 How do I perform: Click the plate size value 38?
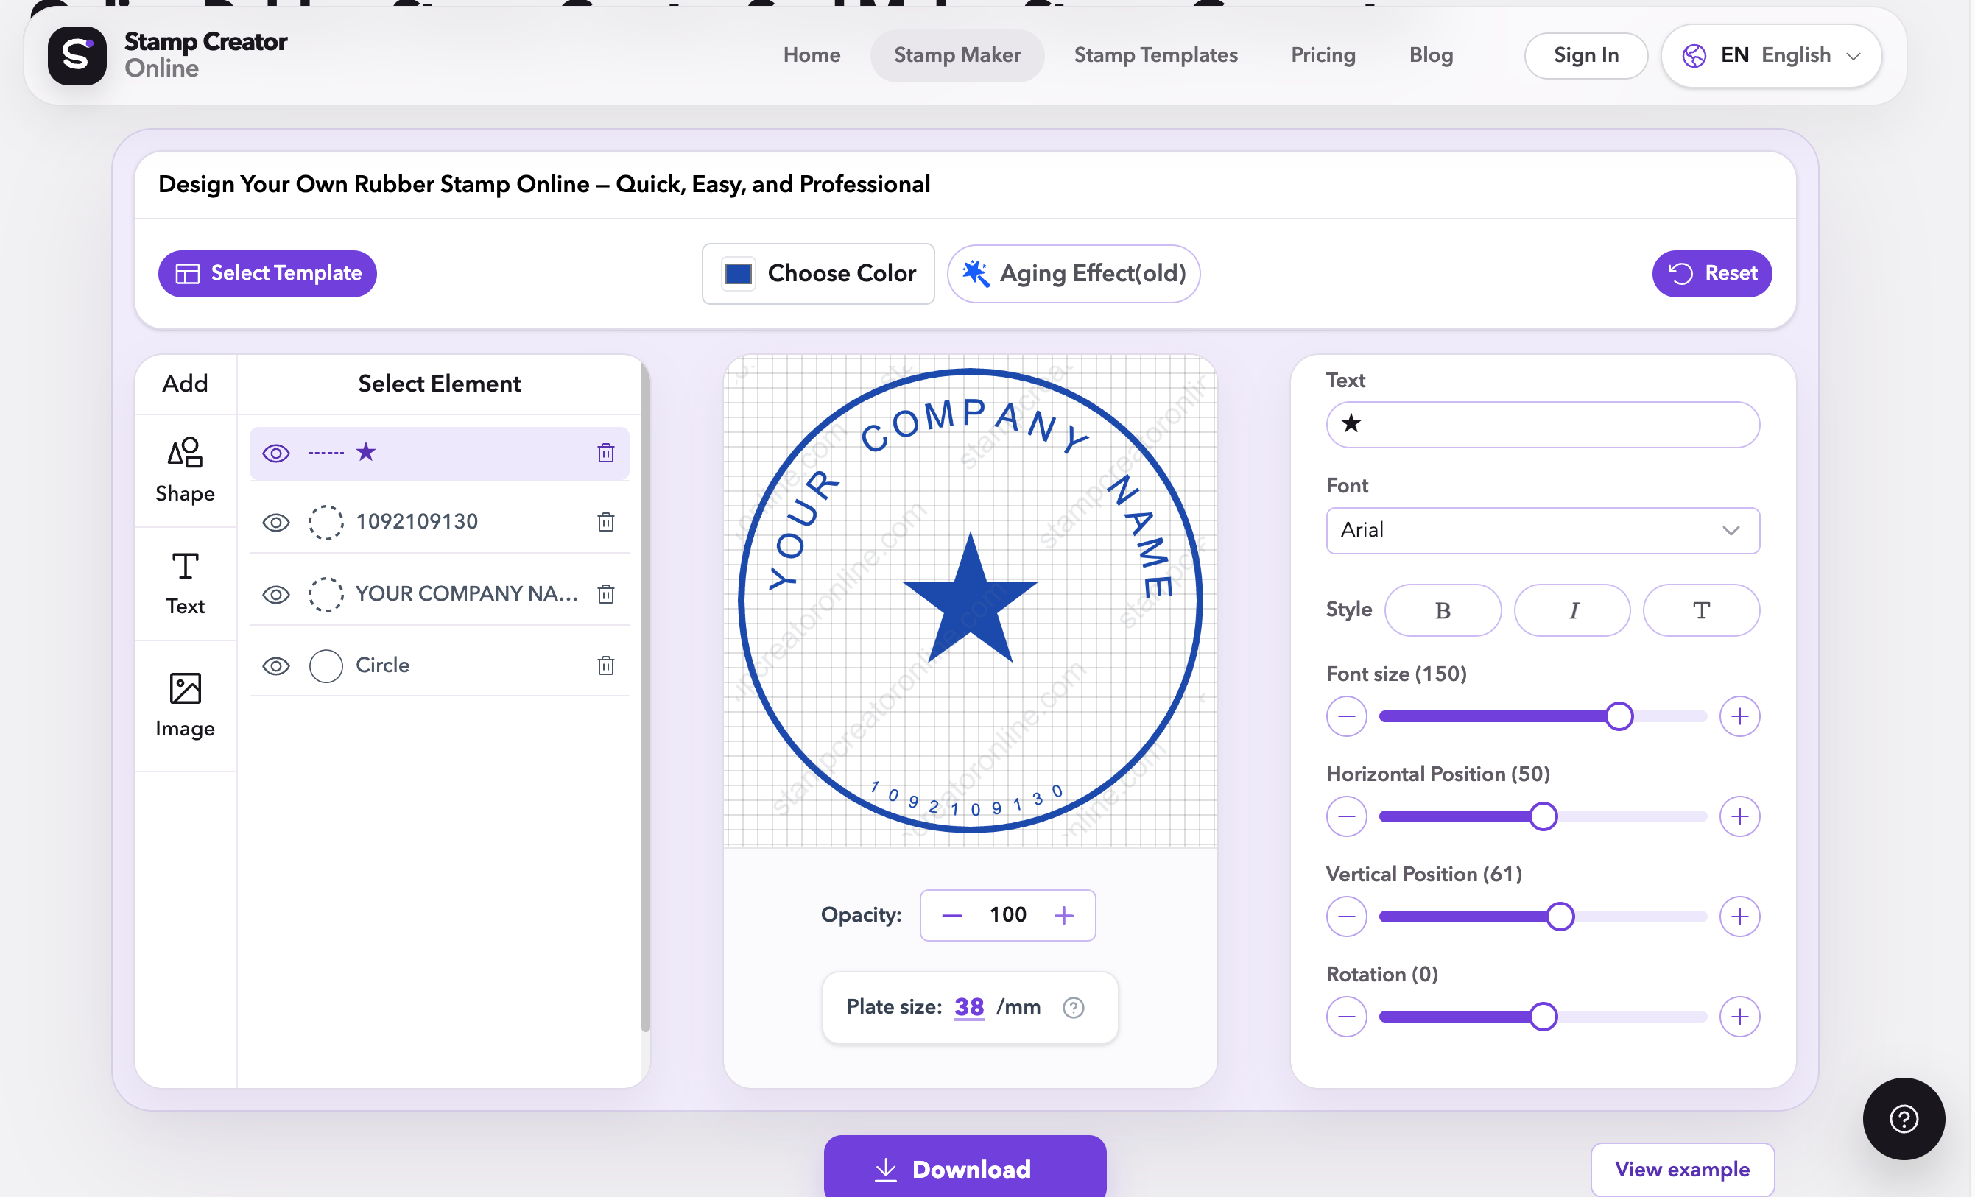[968, 1007]
